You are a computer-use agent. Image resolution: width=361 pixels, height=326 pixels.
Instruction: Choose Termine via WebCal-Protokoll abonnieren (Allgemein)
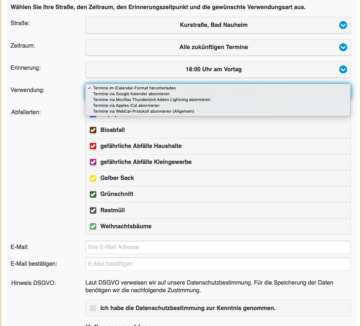144,111
